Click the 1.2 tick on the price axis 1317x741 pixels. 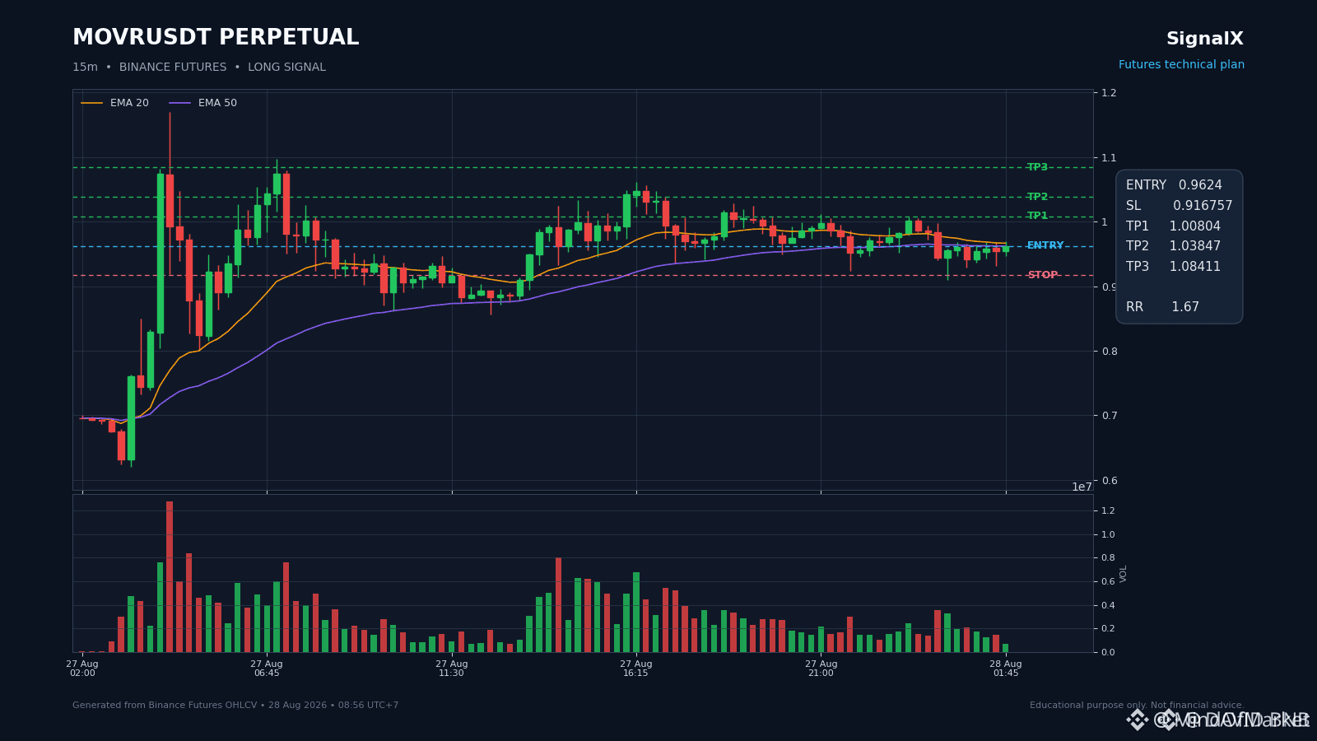pos(1109,93)
